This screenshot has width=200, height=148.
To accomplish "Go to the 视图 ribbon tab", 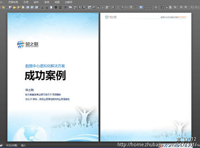I will tap(57, 2).
